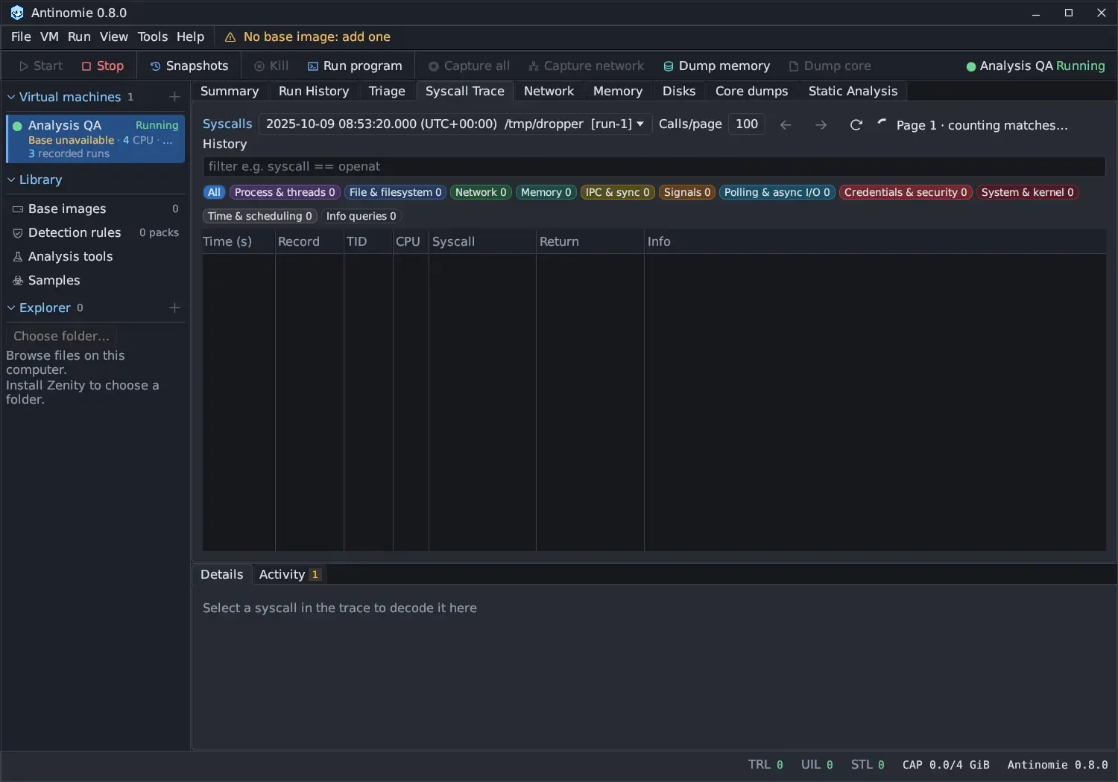1118x782 pixels.
Task: Open Base images in Library
Action: 95,209
